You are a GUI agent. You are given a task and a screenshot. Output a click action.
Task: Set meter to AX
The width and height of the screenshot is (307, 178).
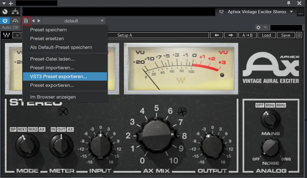70,130
